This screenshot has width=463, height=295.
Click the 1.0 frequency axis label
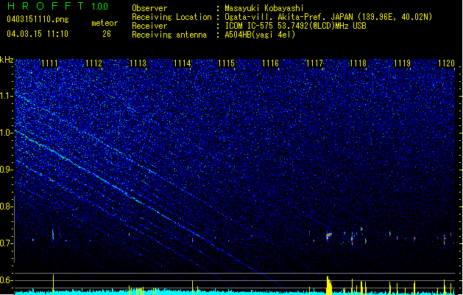6,133
